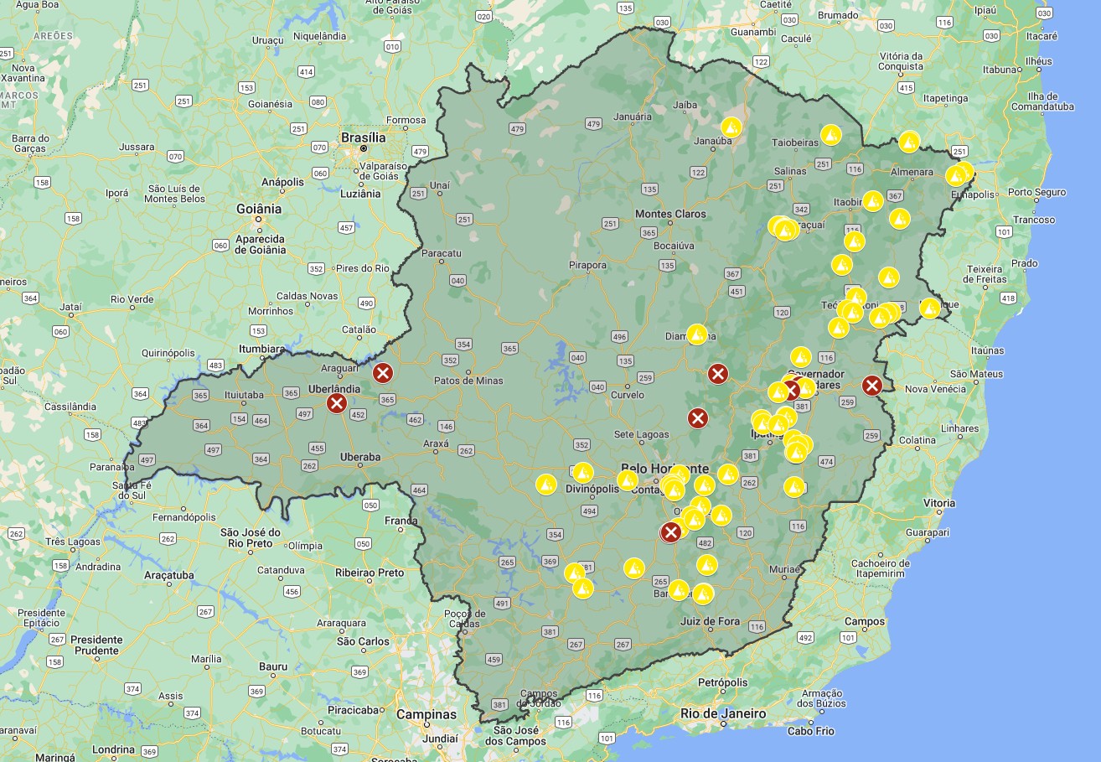Open the red X marker north of Sete Lagoas
Image resolution: width=1101 pixels, height=762 pixels.
[697, 417]
